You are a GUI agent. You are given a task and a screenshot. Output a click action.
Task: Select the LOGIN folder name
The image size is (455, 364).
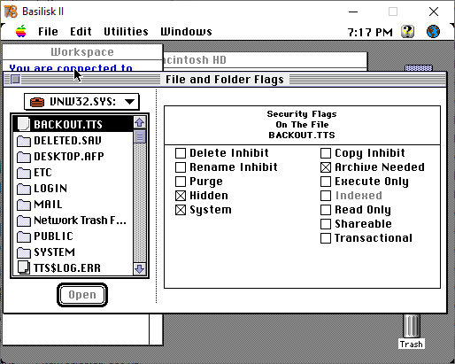(50, 189)
